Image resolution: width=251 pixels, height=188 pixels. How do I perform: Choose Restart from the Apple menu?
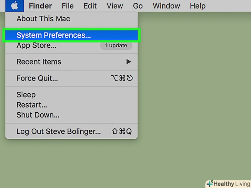click(x=32, y=105)
